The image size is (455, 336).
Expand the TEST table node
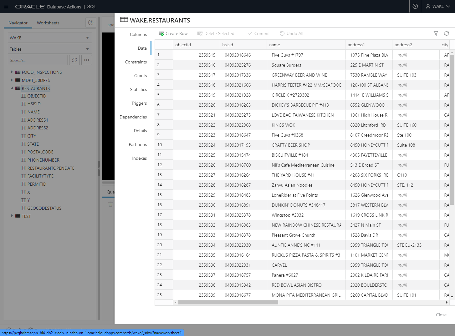coord(12,216)
